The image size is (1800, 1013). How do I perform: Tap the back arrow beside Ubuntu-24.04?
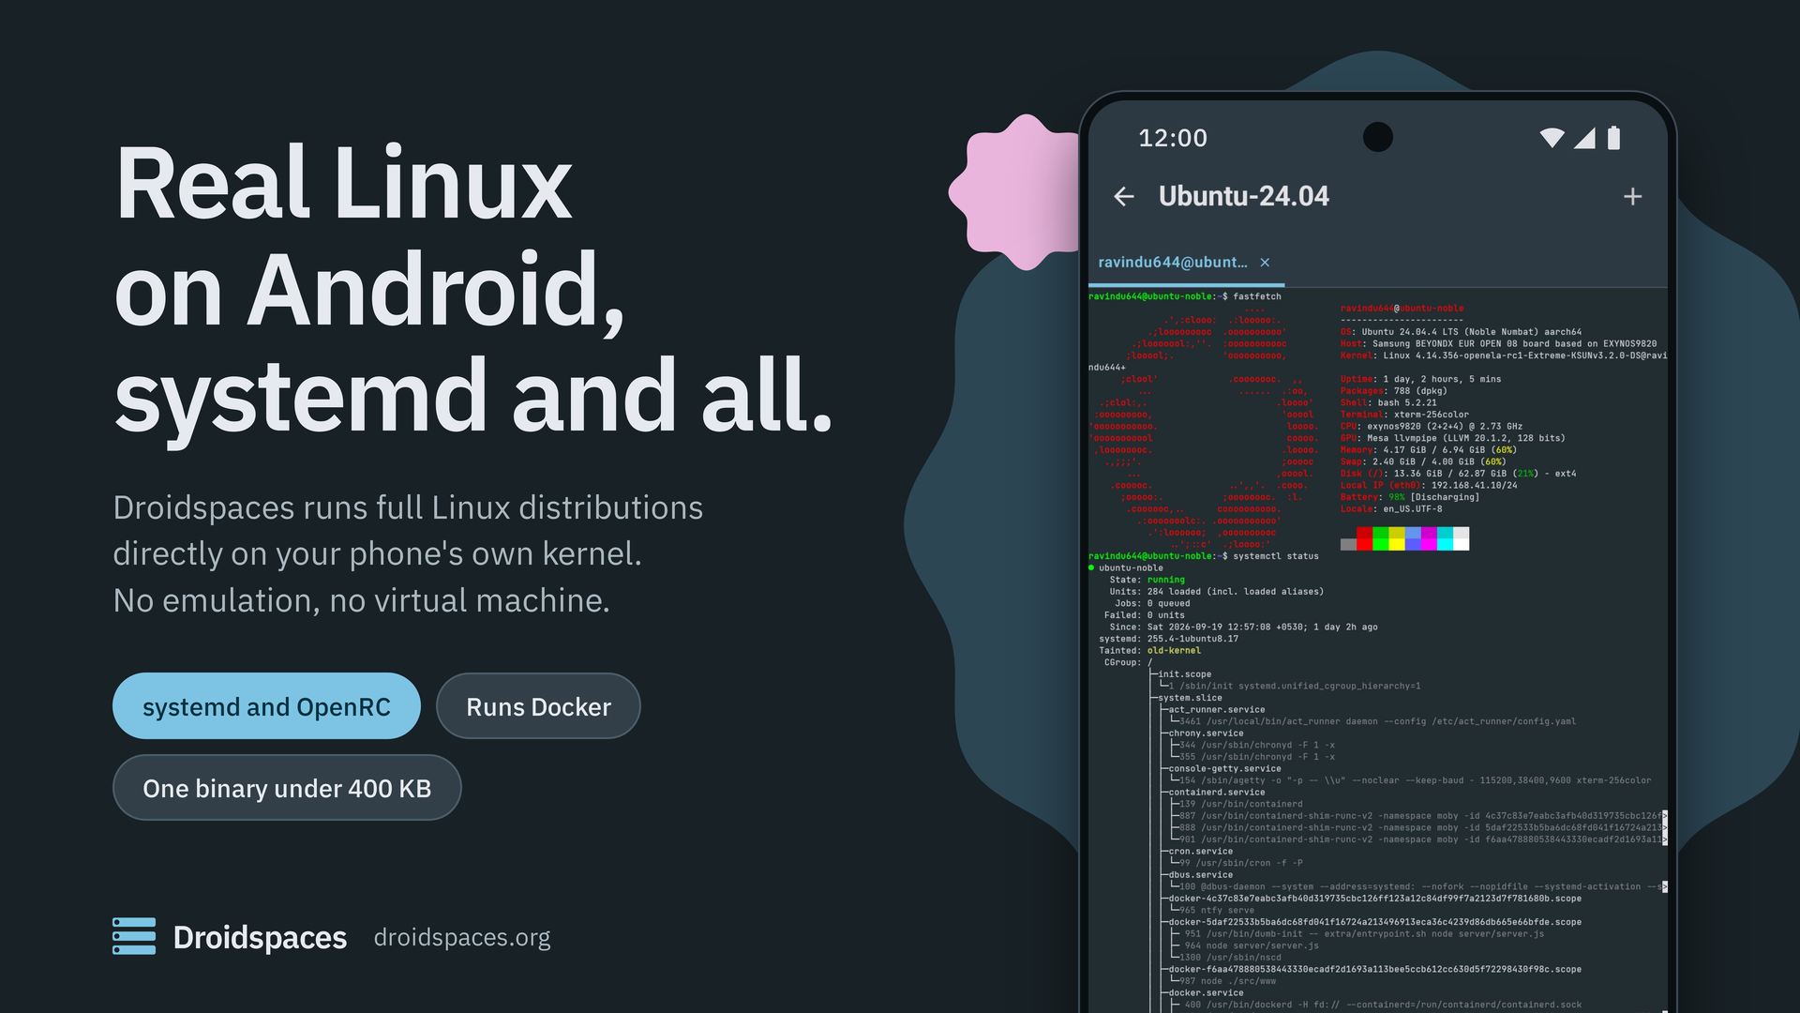tap(1123, 196)
